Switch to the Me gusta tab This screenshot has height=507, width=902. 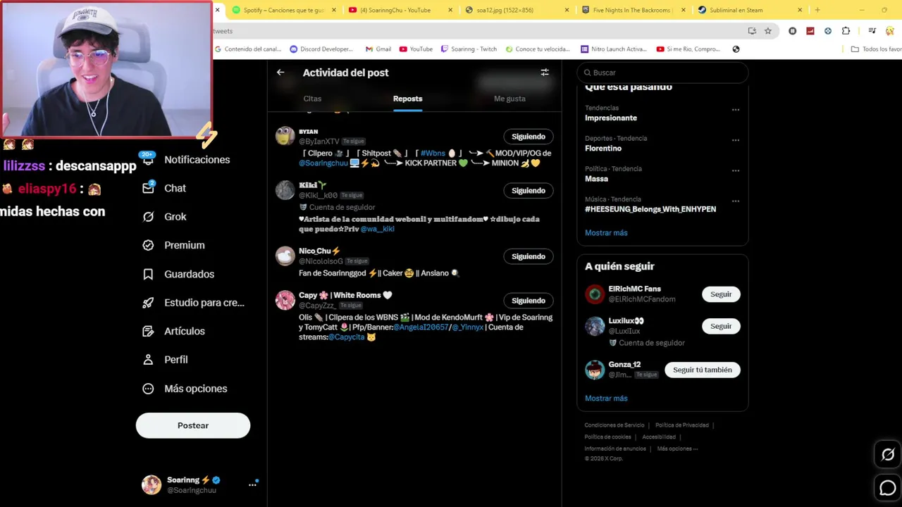pyautogui.click(x=509, y=99)
